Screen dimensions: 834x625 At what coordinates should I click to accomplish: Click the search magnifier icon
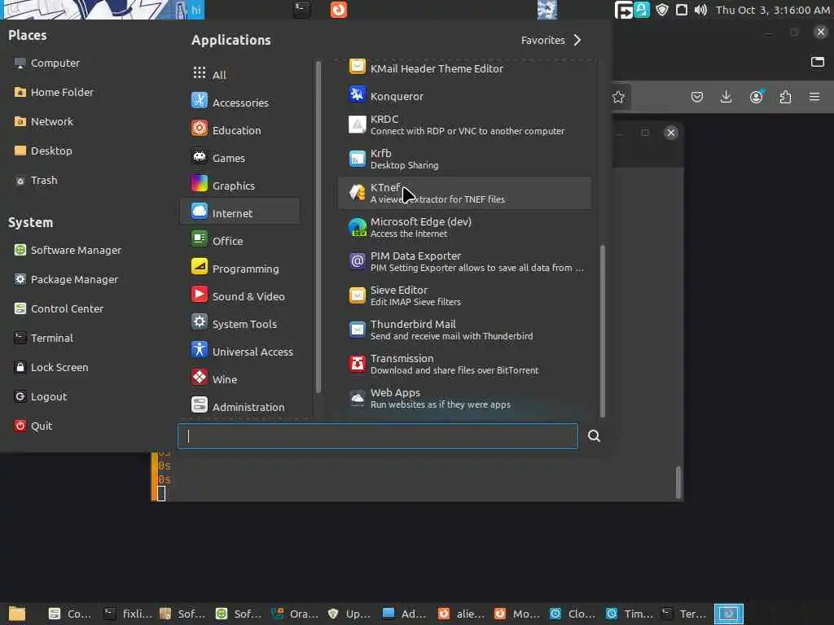(594, 436)
